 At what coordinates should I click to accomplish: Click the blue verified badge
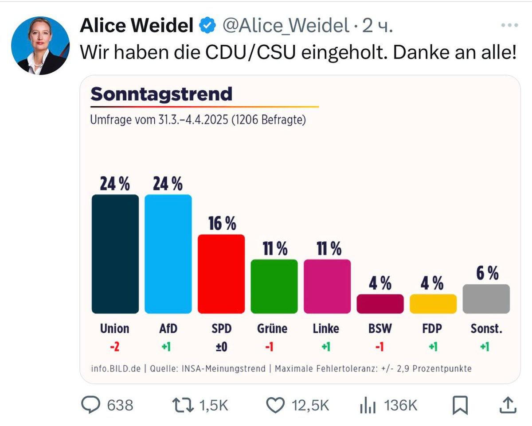tap(207, 27)
